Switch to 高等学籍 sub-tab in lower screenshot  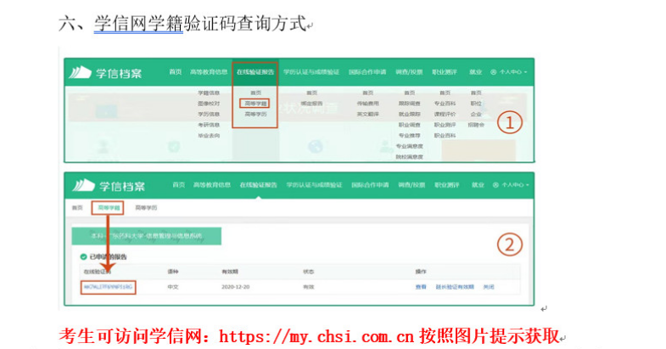108,208
